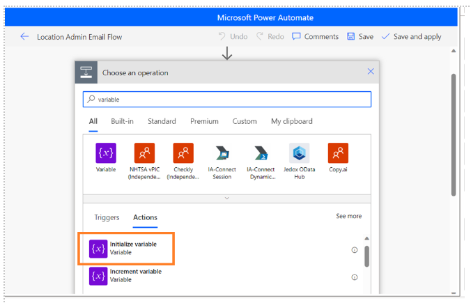Select the Actions tab
The height and width of the screenshot is (303, 471).
pos(145,217)
